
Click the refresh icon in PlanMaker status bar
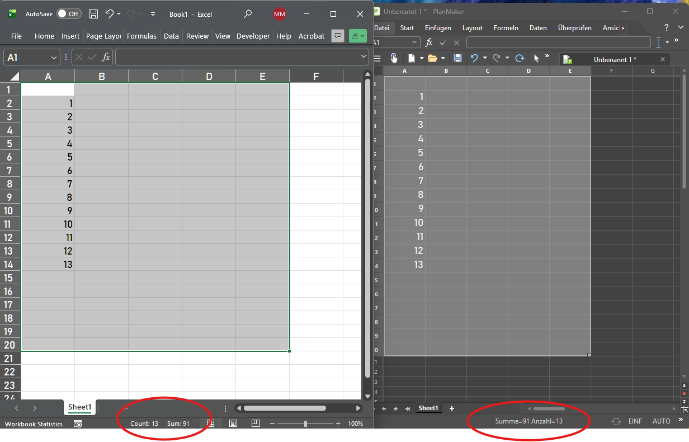[x=616, y=421]
